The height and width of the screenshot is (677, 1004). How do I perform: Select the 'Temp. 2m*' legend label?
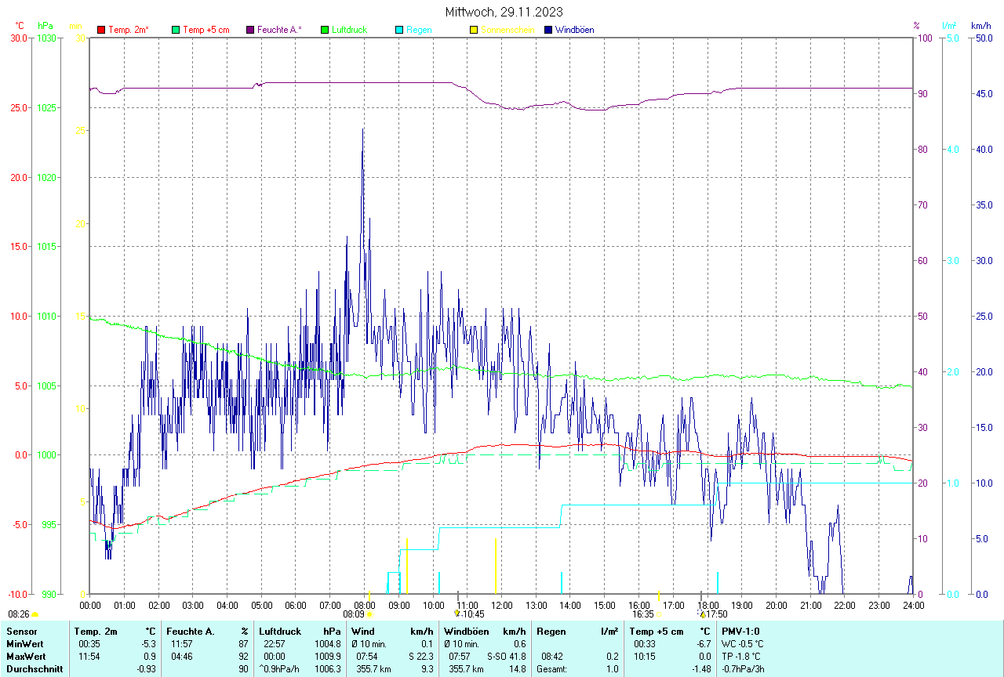pyautogui.click(x=129, y=30)
